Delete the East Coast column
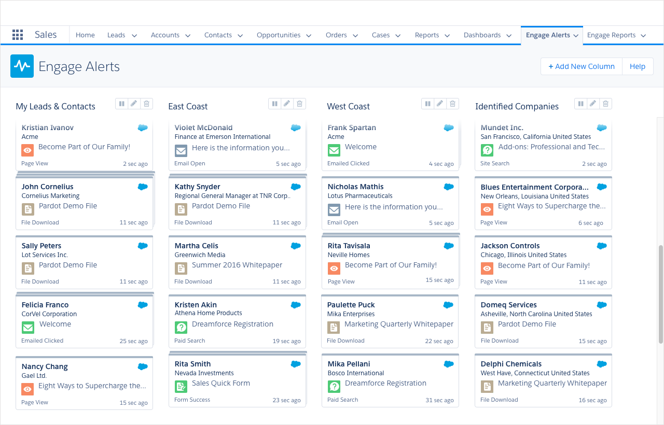The image size is (664, 425). (x=300, y=104)
